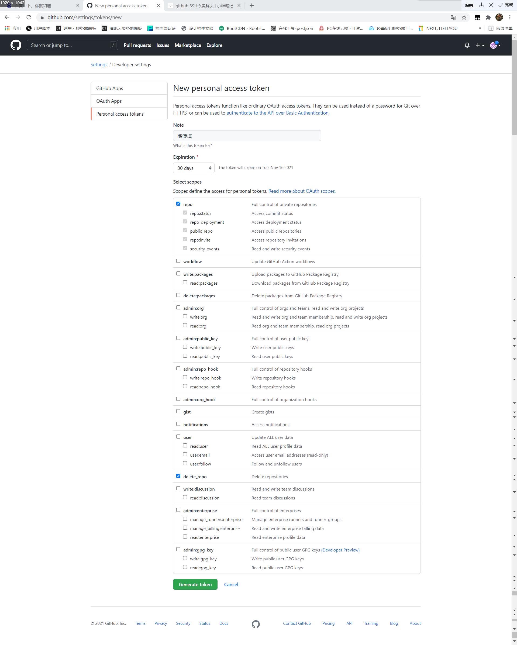The image size is (517, 645).
Task: Open the Chrome extensions puzzle icon
Action: (488, 17)
